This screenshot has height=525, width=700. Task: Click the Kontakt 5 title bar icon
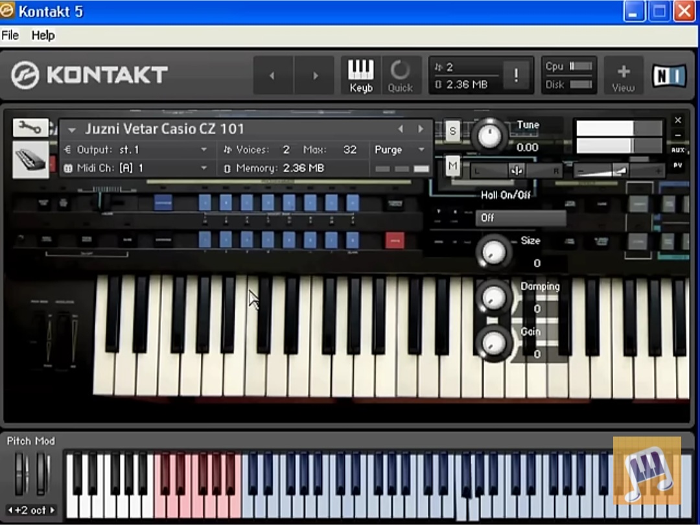(7, 11)
